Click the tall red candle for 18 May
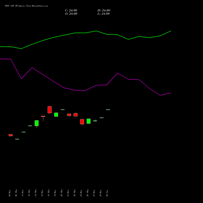203x203 pixels. click(x=50, y=110)
